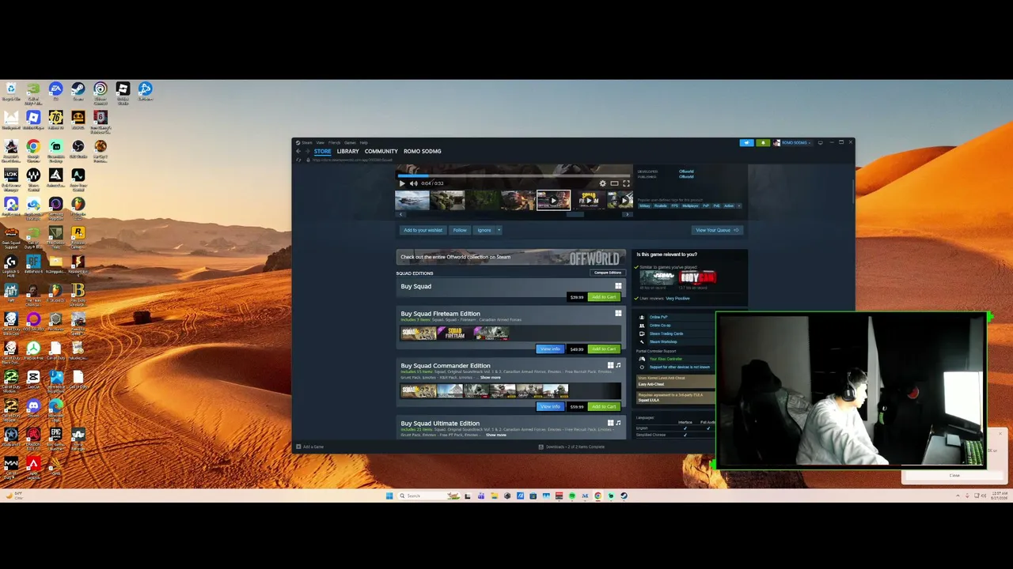Screen dimensions: 1013x569
Task: Seek along the trailer progress bar
Action: [x=514, y=175]
